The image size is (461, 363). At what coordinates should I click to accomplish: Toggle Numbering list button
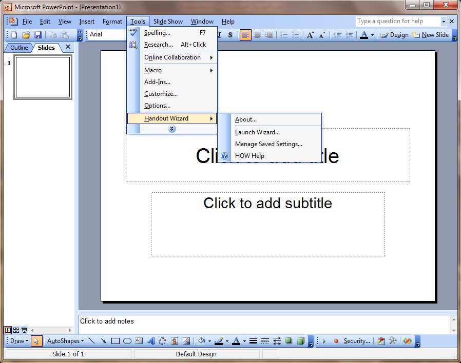pos(284,35)
